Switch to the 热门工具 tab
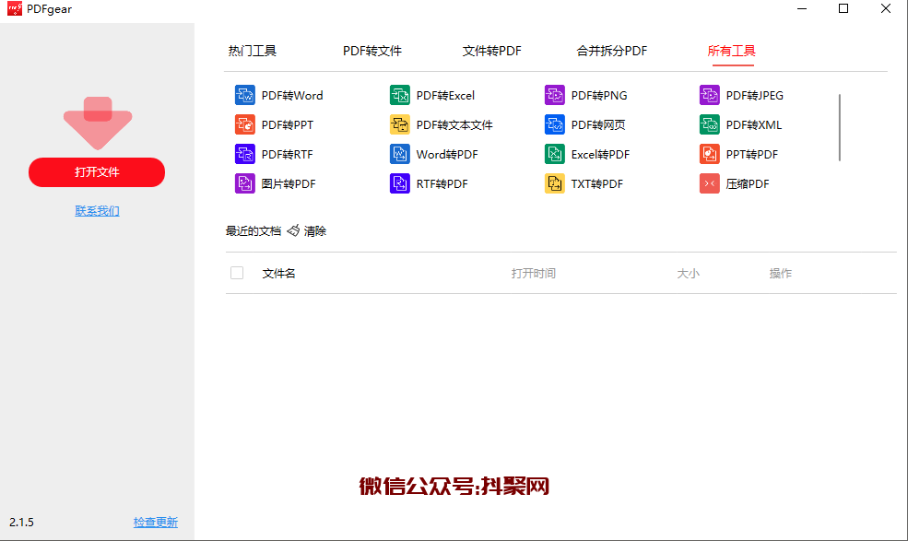Screen dimensions: 908x541 (253, 51)
